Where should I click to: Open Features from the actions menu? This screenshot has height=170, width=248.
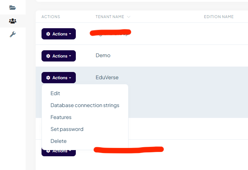(61, 117)
